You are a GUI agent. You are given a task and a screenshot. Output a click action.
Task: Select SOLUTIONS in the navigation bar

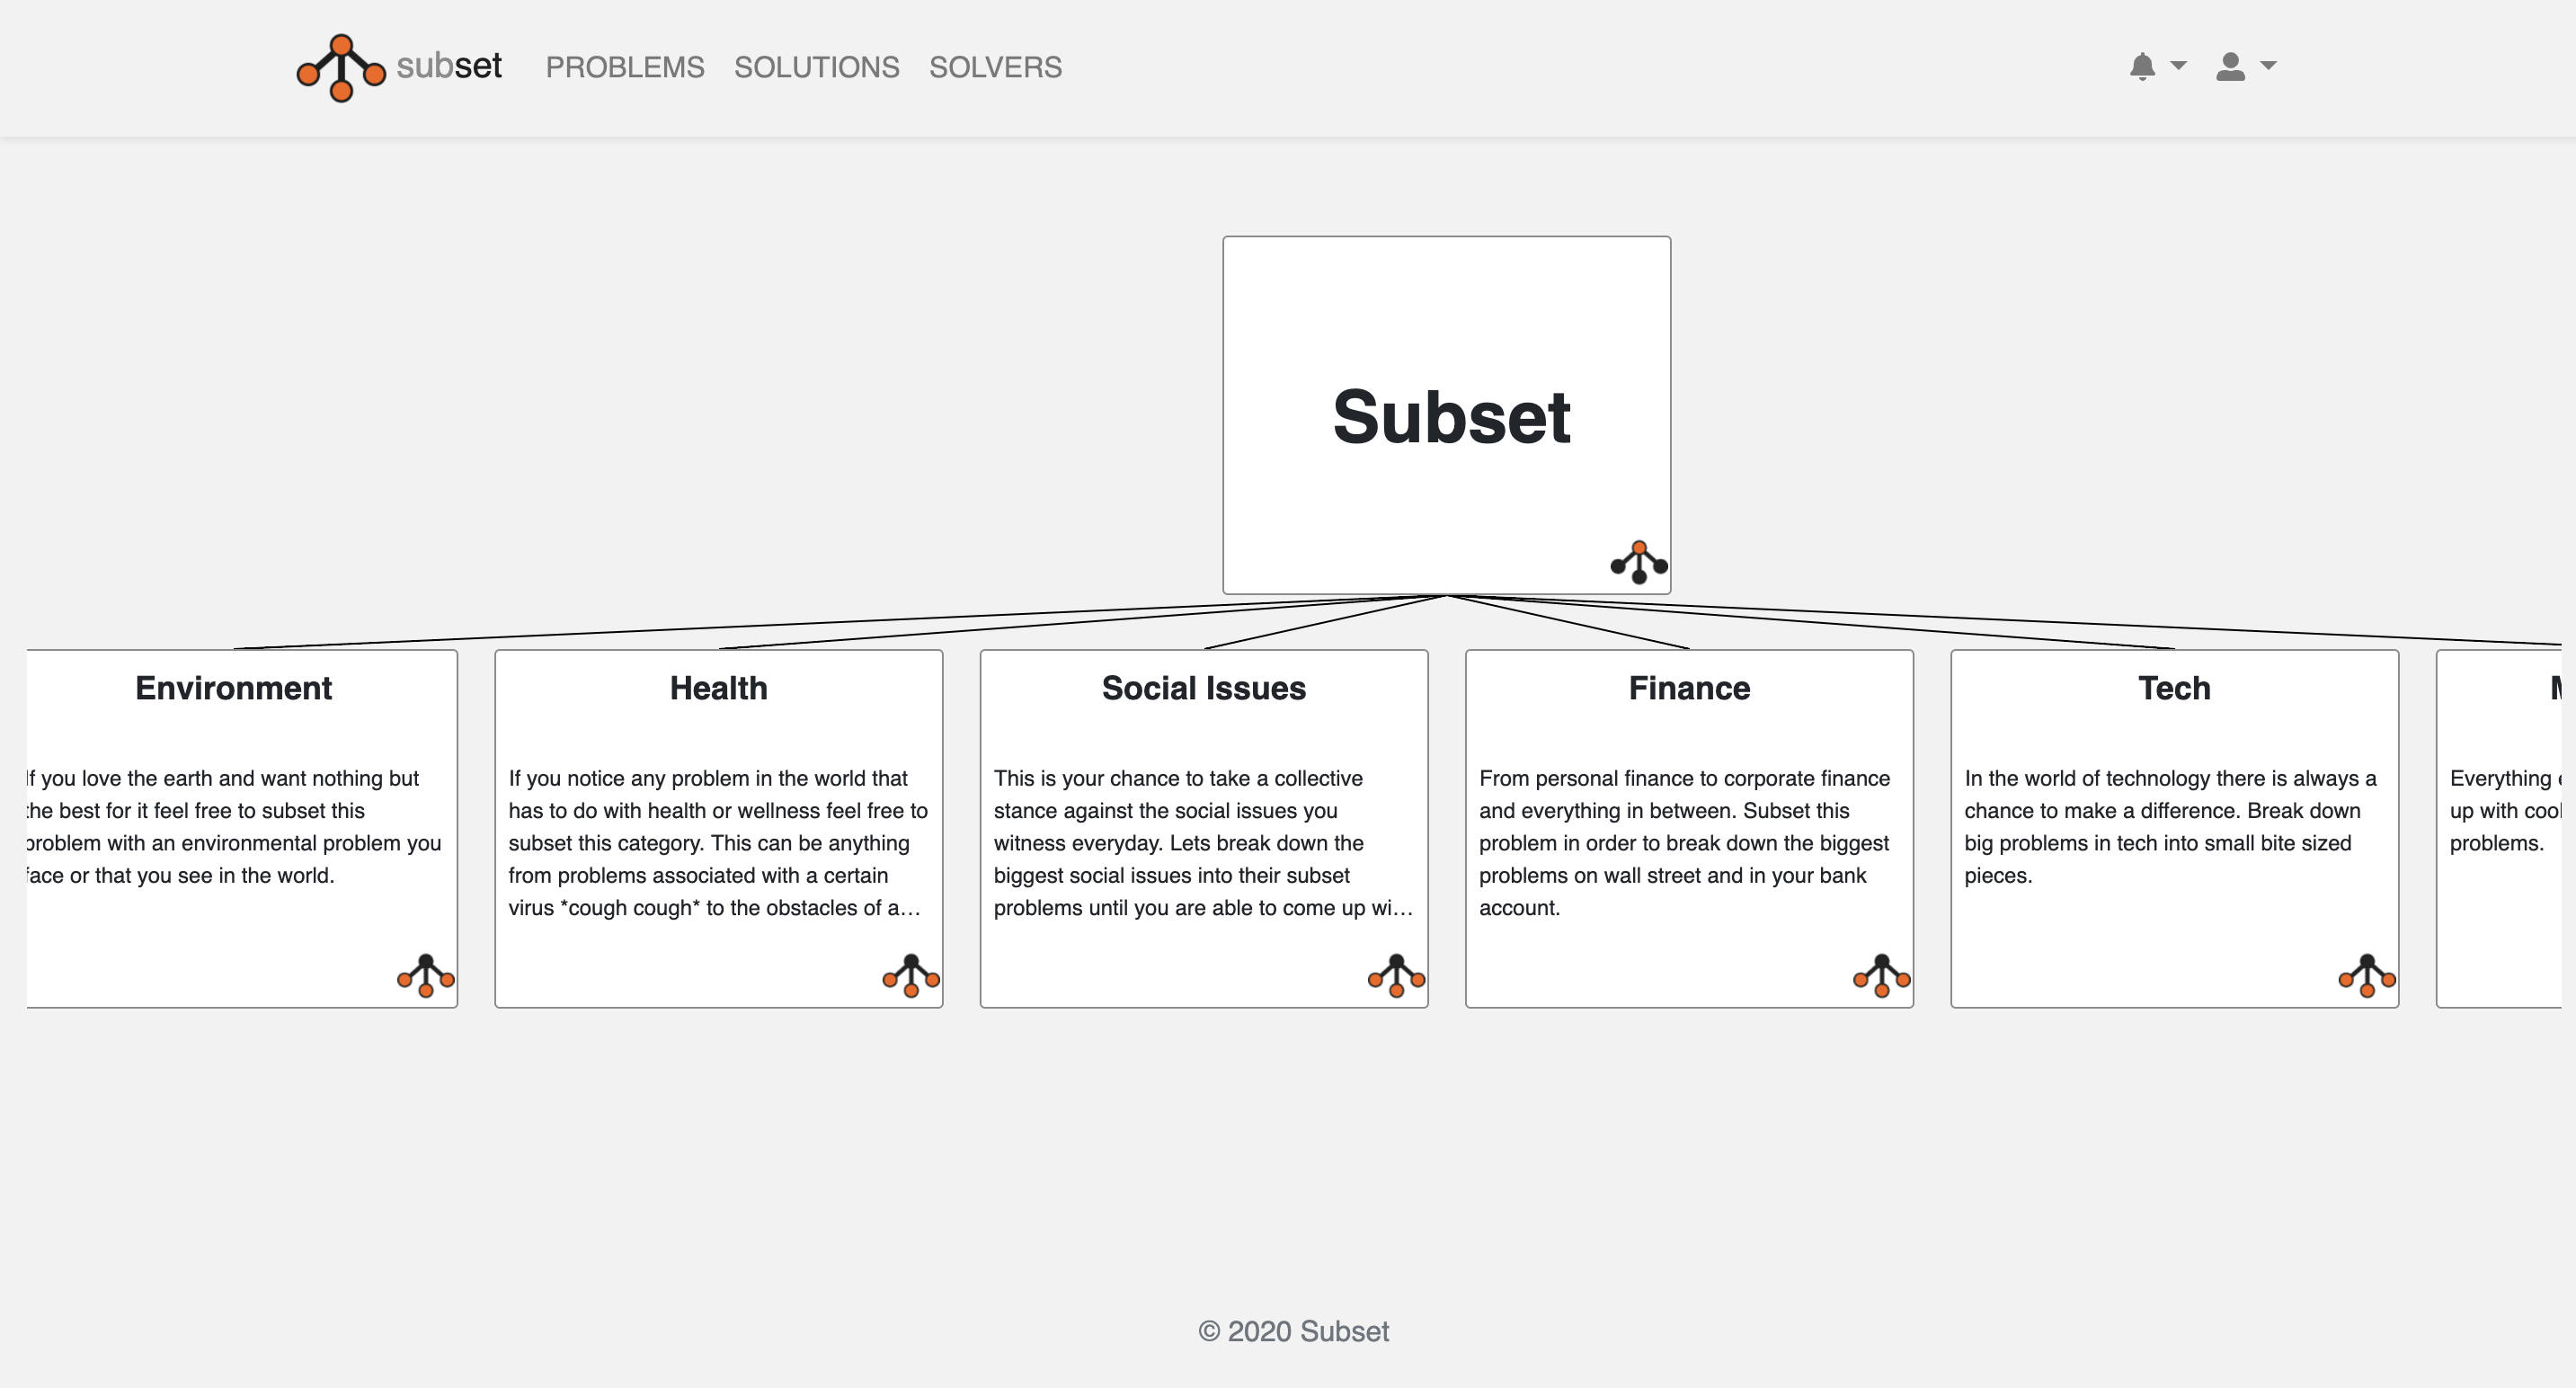pos(816,67)
